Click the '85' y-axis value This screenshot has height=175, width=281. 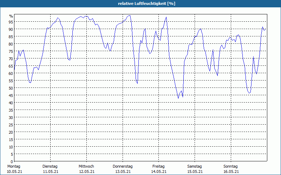click(11, 37)
